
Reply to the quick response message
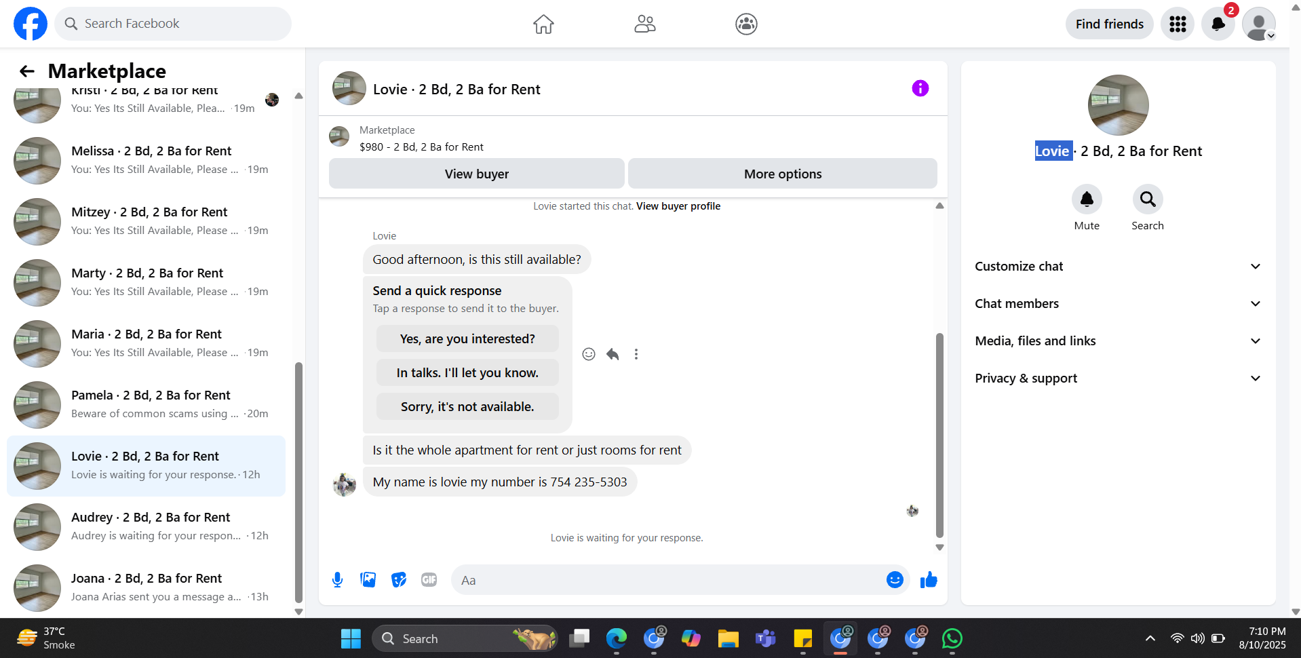[x=613, y=354]
